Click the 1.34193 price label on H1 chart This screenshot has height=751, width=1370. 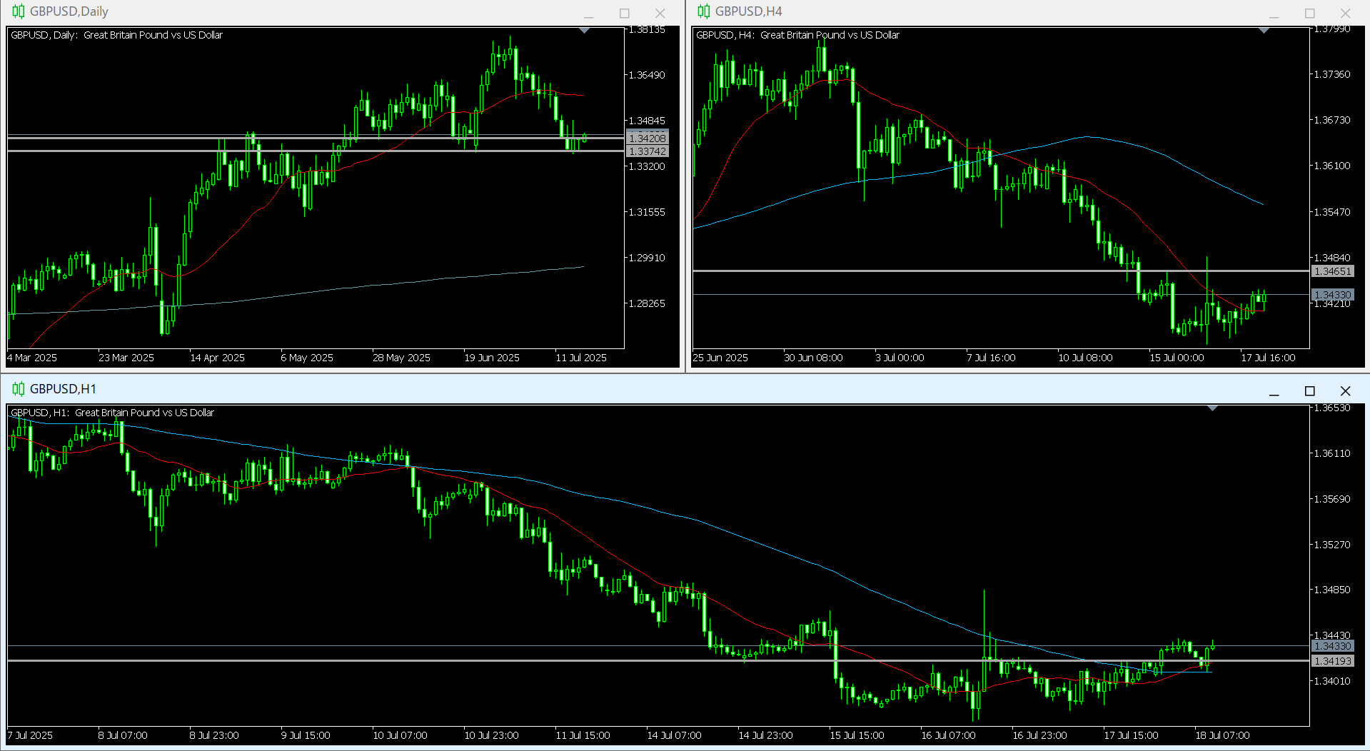[1333, 661]
